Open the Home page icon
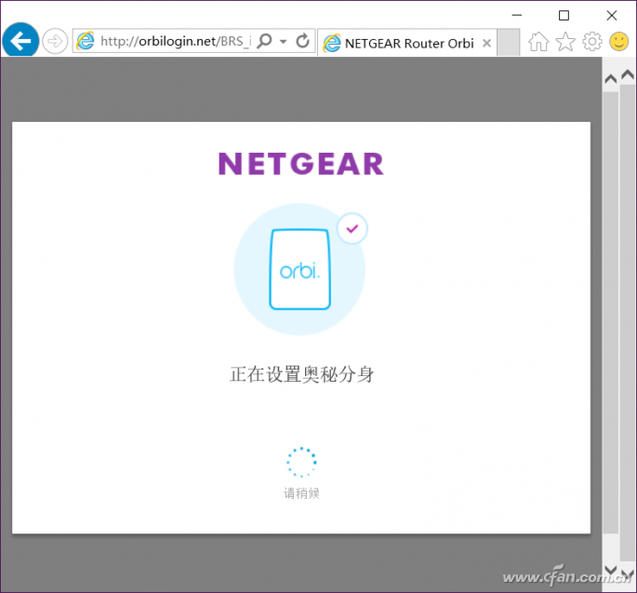The height and width of the screenshot is (593, 637). [x=538, y=42]
